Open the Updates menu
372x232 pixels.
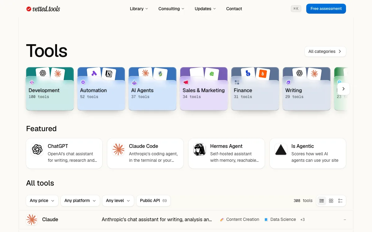tap(205, 9)
